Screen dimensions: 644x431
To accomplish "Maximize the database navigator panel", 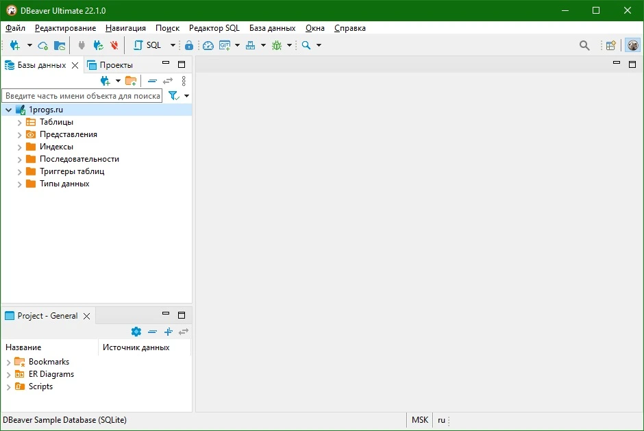I will point(182,64).
